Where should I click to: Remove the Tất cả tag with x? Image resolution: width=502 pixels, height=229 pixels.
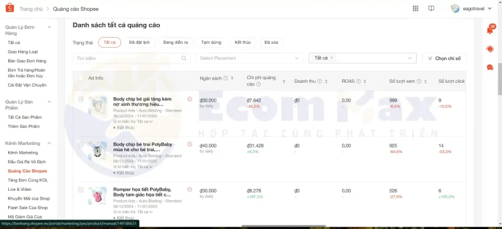[x=331, y=58]
